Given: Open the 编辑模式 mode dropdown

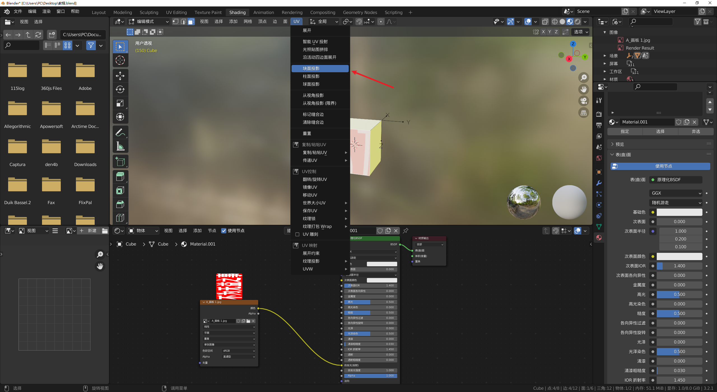Looking at the screenshot, I should tap(148, 22).
